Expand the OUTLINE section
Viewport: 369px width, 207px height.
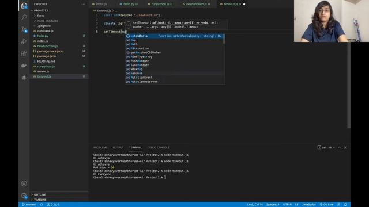(59, 194)
